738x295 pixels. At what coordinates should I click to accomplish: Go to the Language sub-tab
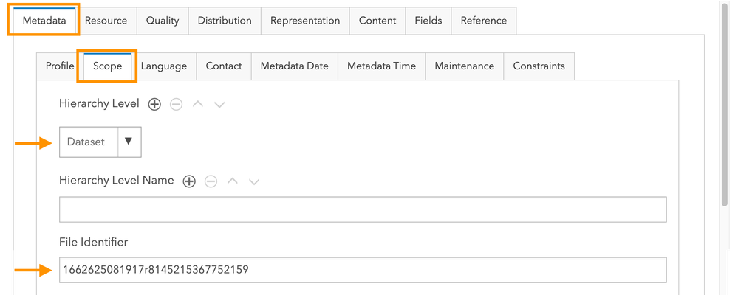(164, 66)
